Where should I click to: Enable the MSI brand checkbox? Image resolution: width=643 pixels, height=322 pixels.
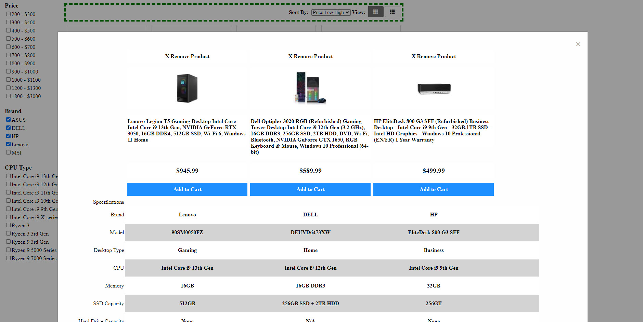click(8, 152)
